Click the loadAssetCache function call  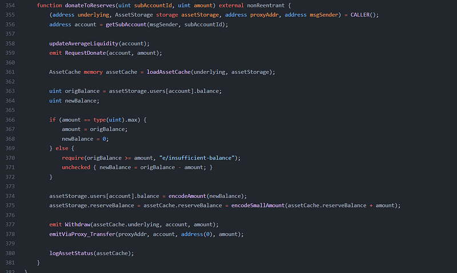coord(169,72)
